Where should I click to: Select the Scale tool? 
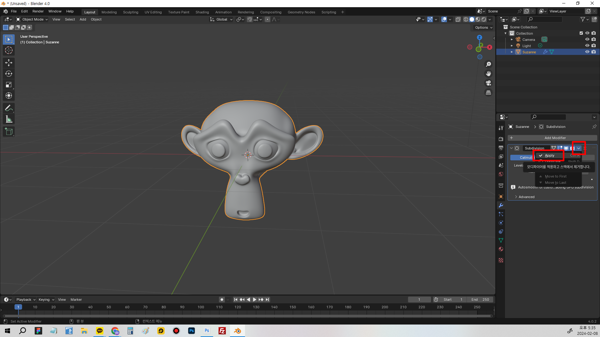(x=9, y=85)
